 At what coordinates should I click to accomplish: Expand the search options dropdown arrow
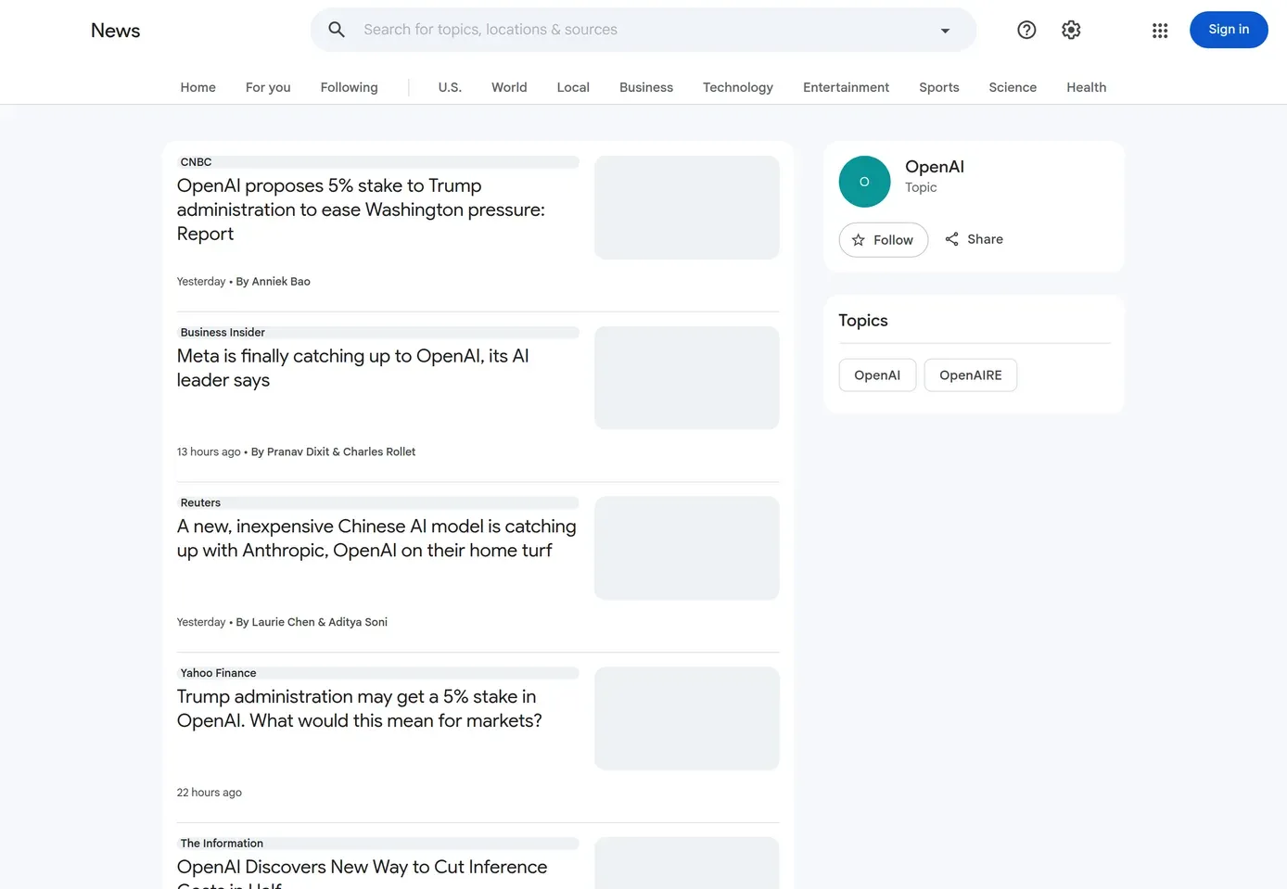click(945, 31)
